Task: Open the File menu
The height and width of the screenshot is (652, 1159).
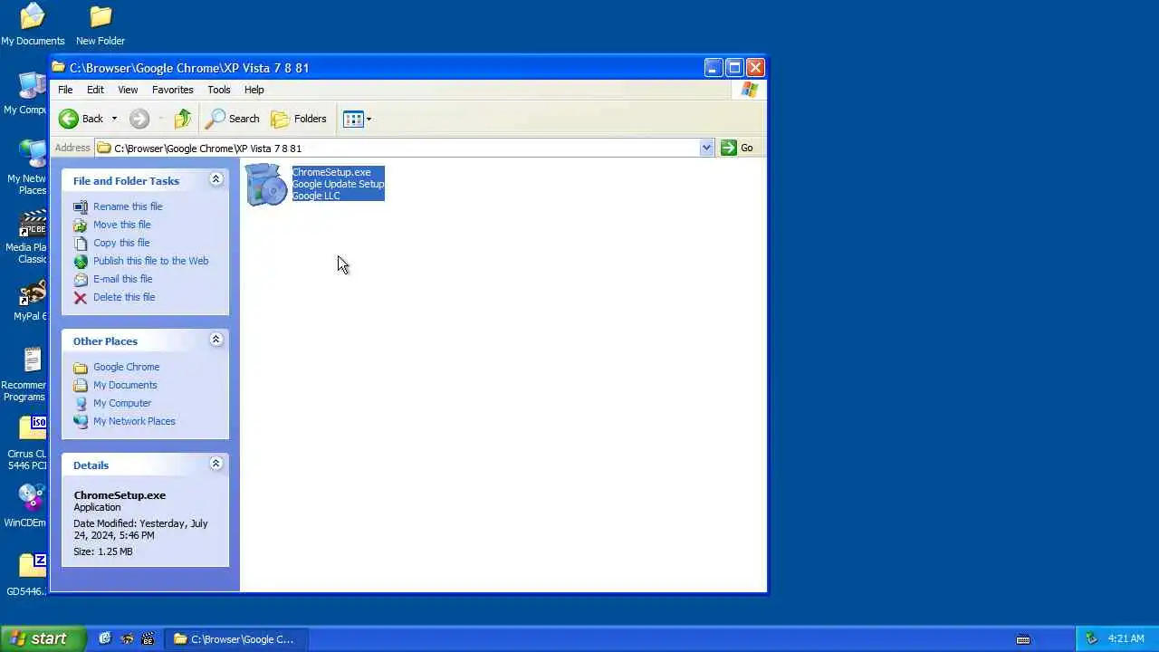Action: point(65,90)
